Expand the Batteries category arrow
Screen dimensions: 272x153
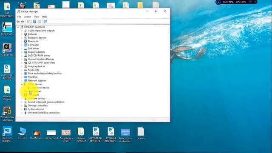pos(22,34)
